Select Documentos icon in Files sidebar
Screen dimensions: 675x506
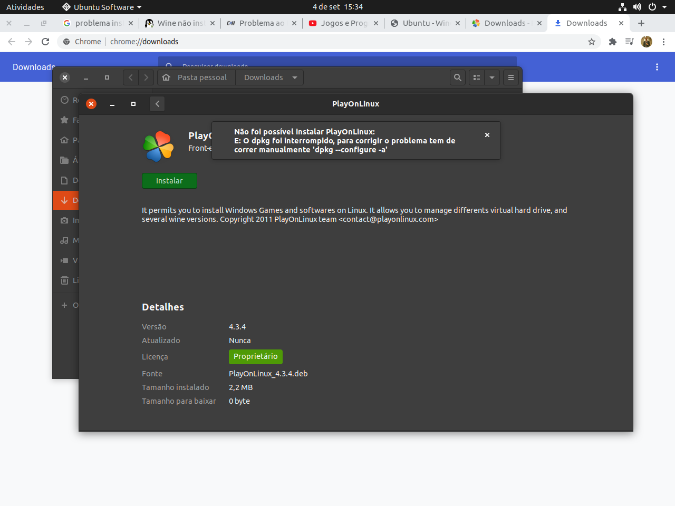(64, 180)
